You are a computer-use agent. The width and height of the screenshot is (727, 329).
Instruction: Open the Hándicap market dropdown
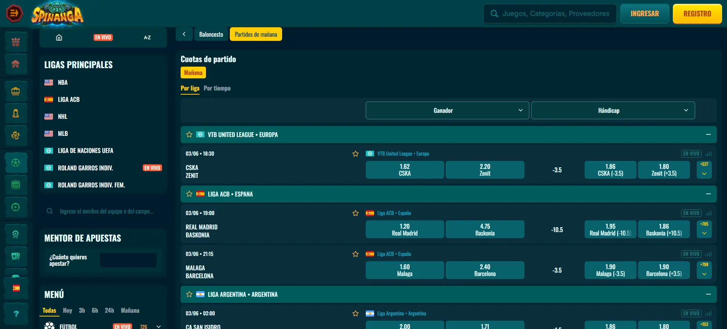pos(613,111)
